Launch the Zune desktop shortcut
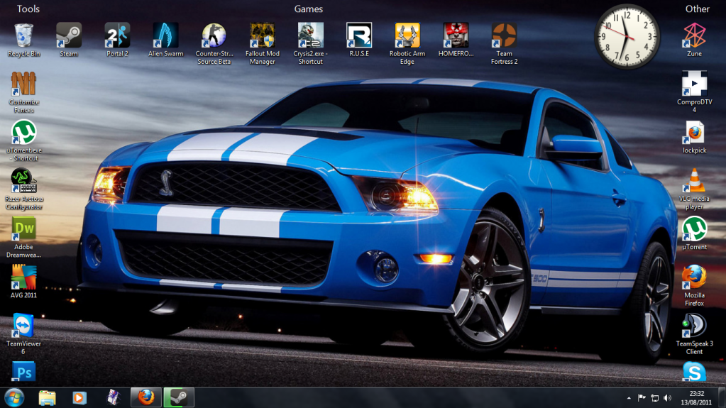The height and width of the screenshot is (408, 726). point(694,36)
